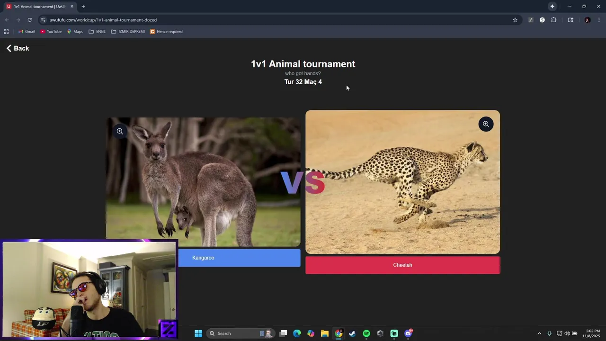Open the Chrome apps grid icon

6,32
